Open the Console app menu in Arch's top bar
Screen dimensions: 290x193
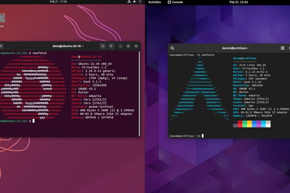click(175, 2)
